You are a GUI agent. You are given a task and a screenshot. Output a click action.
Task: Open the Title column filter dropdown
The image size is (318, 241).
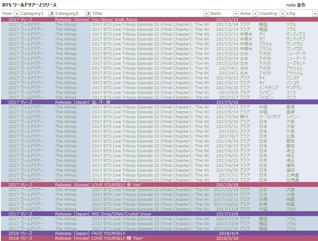click(x=206, y=14)
